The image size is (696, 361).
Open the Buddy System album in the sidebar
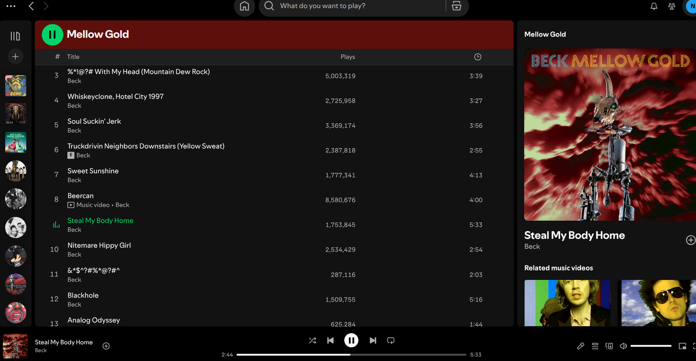(x=16, y=142)
